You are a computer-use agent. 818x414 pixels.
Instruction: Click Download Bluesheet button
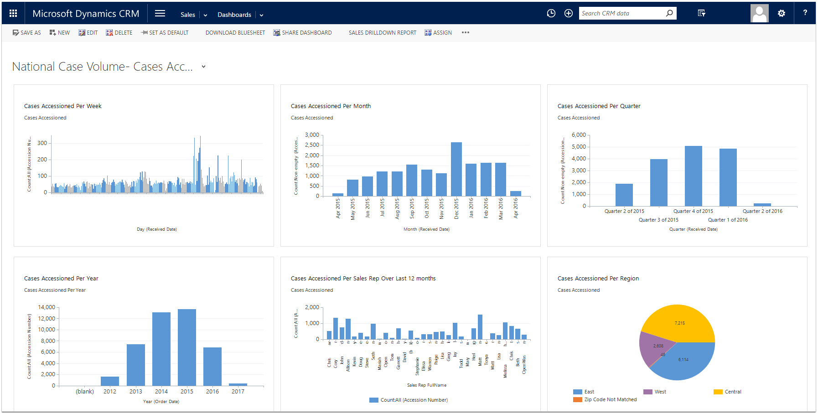tap(235, 33)
